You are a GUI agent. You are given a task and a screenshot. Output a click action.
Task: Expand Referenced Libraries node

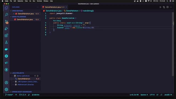pyautogui.click(x=13, y=85)
